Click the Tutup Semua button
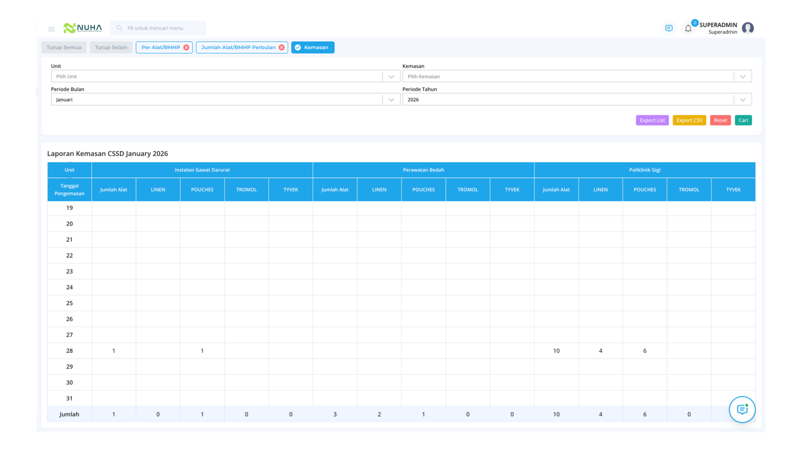 64,48
